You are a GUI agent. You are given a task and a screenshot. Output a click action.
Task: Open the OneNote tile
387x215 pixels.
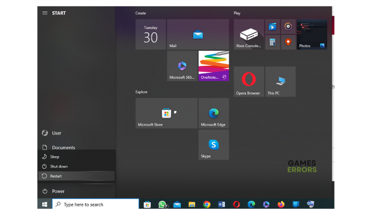pyautogui.click(x=214, y=66)
